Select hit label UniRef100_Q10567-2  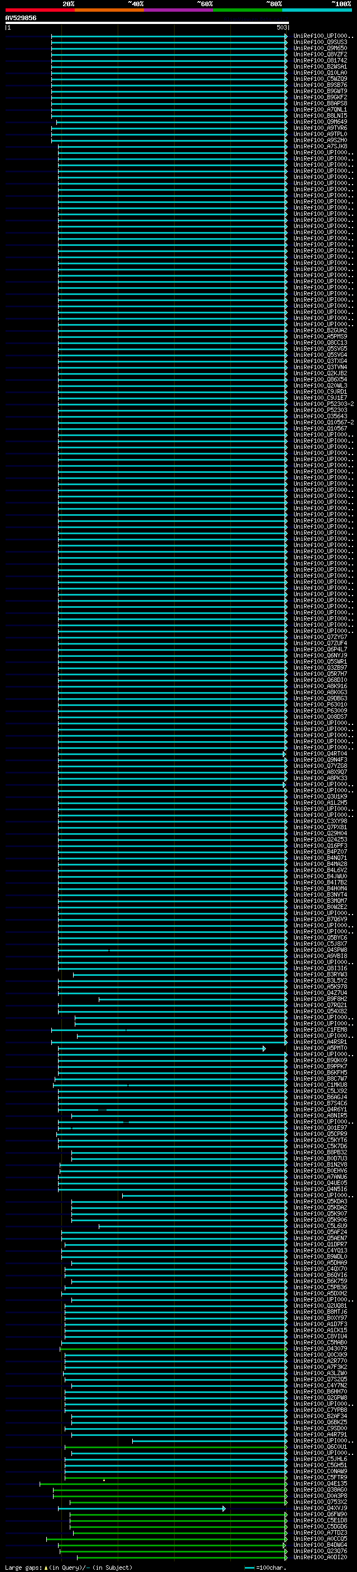click(324, 422)
